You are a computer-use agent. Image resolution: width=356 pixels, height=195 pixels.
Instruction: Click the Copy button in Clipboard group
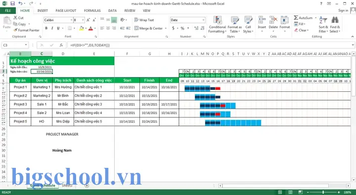click(x=20, y=24)
